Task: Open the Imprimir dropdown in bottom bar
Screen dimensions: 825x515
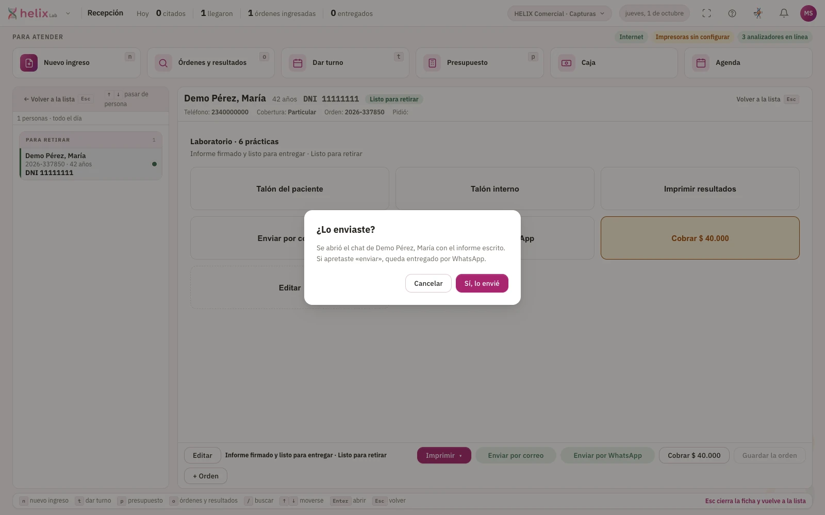Action: point(444,455)
